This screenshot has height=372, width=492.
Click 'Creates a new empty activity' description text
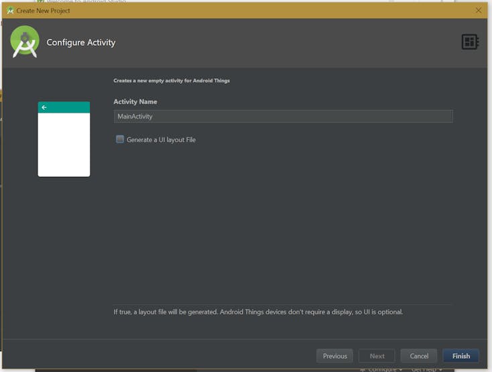click(172, 80)
